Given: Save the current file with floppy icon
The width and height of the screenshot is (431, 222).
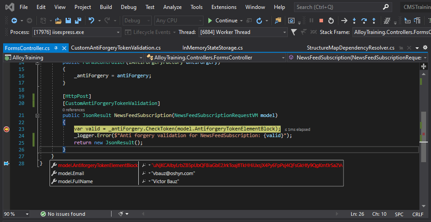Looking at the screenshot, I should 68,21.
